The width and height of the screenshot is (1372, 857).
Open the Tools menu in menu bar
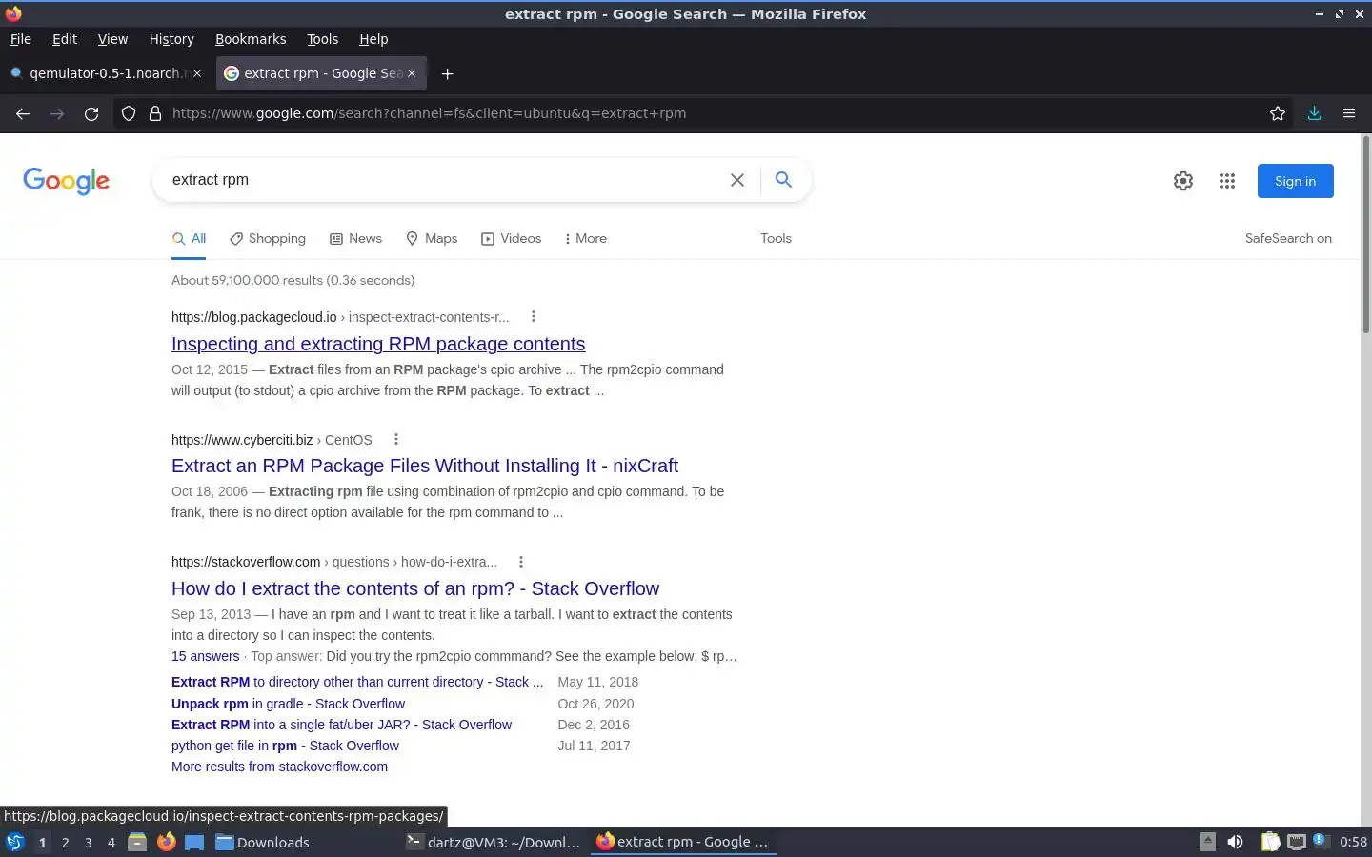323,39
